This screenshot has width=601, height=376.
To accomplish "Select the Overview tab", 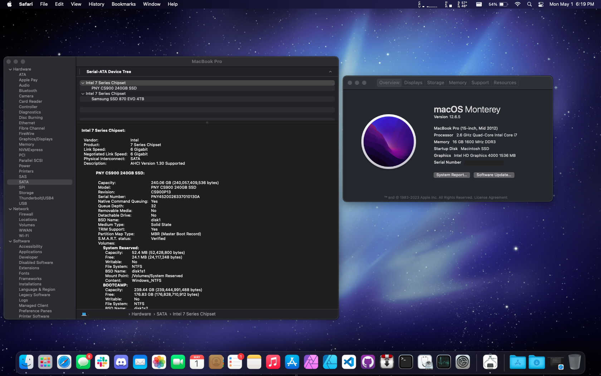I will 389,83.
